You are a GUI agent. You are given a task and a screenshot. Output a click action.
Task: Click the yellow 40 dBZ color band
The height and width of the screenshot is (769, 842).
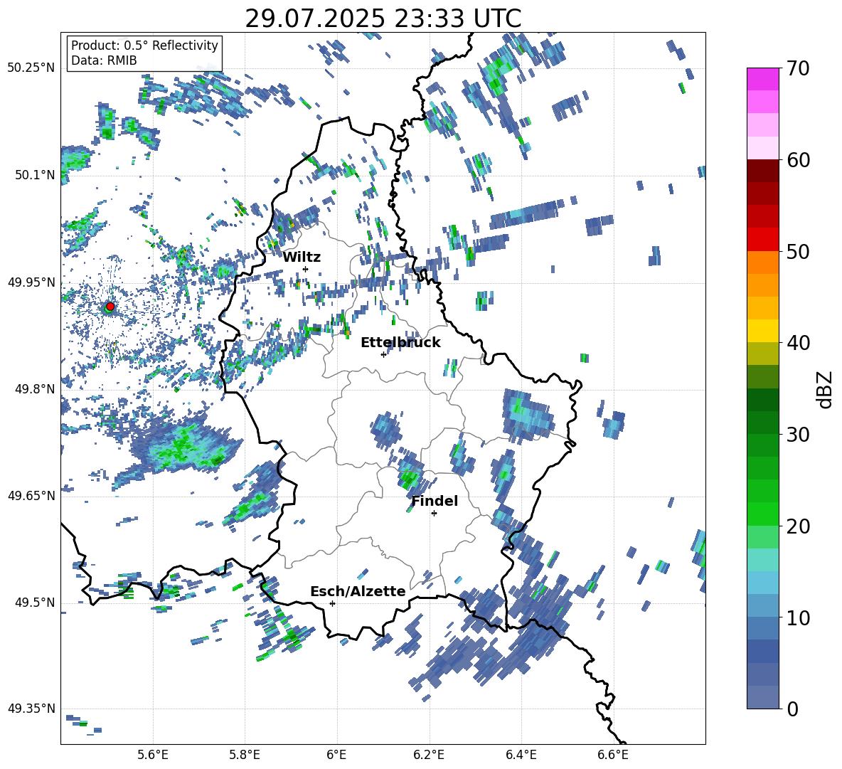[762, 332]
